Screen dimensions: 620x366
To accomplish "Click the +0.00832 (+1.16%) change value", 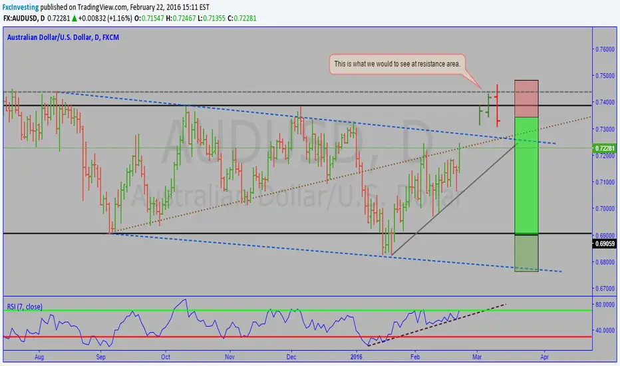I will [105, 18].
